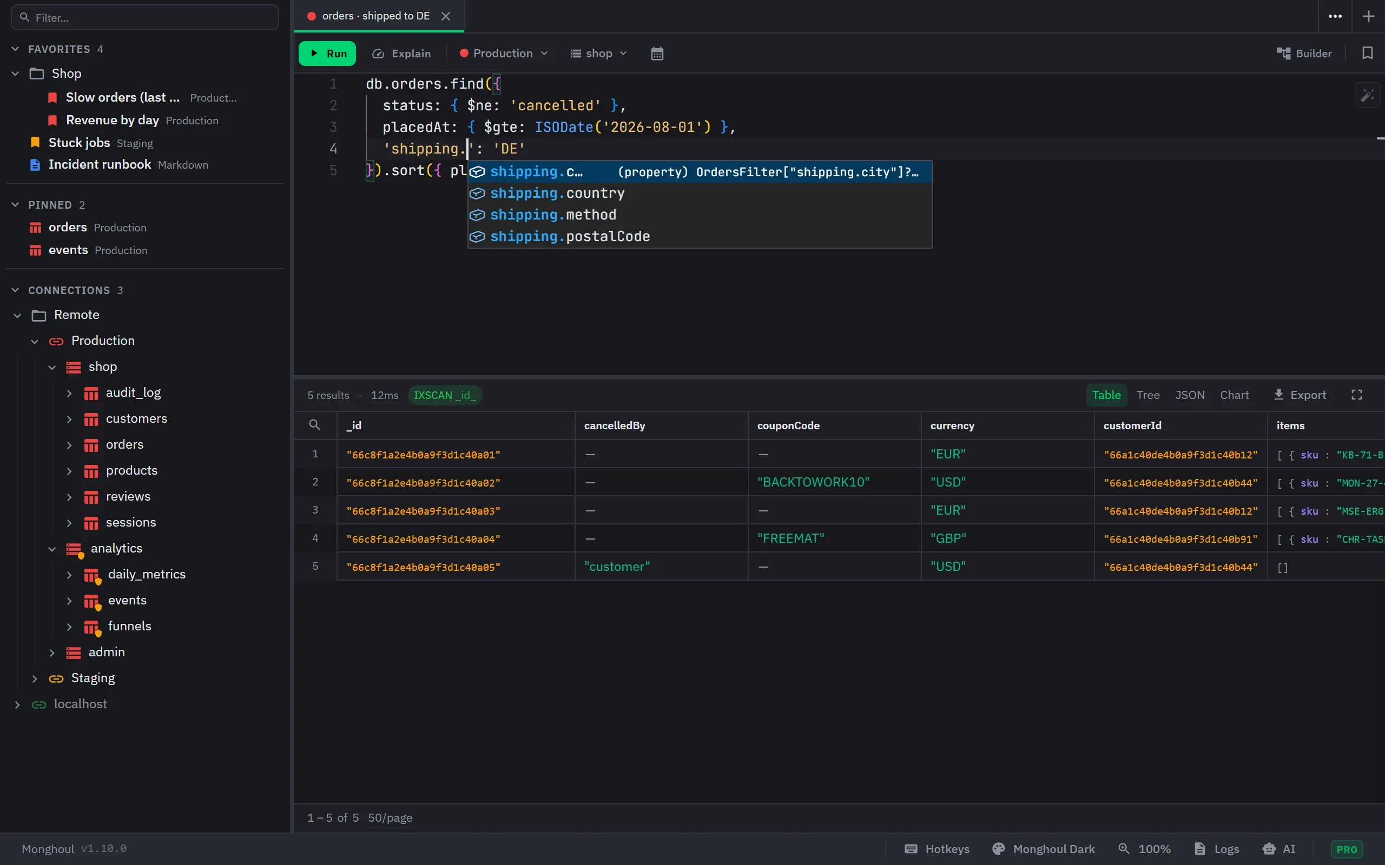This screenshot has height=865, width=1385.
Task: Close the orders shipped to DE tab
Action: tap(446, 16)
